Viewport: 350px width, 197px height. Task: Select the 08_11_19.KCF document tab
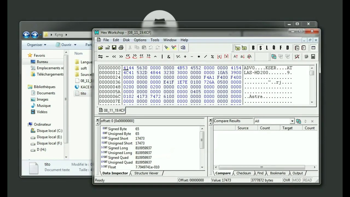coord(112,110)
